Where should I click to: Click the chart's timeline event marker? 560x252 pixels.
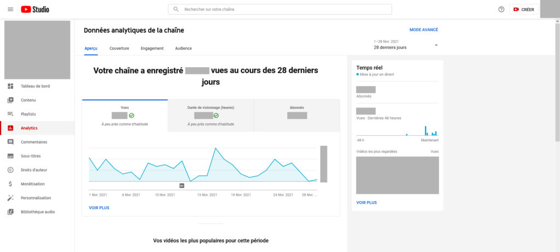click(182, 185)
